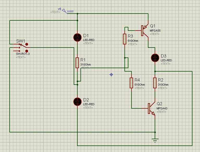Screen dimensions: 200x152
Task: Select the D1 LED-RED component symbol
Action: [77, 38]
